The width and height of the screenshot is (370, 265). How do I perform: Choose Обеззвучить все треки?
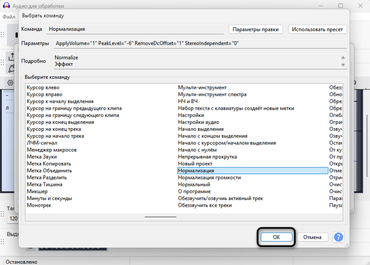(205, 205)
